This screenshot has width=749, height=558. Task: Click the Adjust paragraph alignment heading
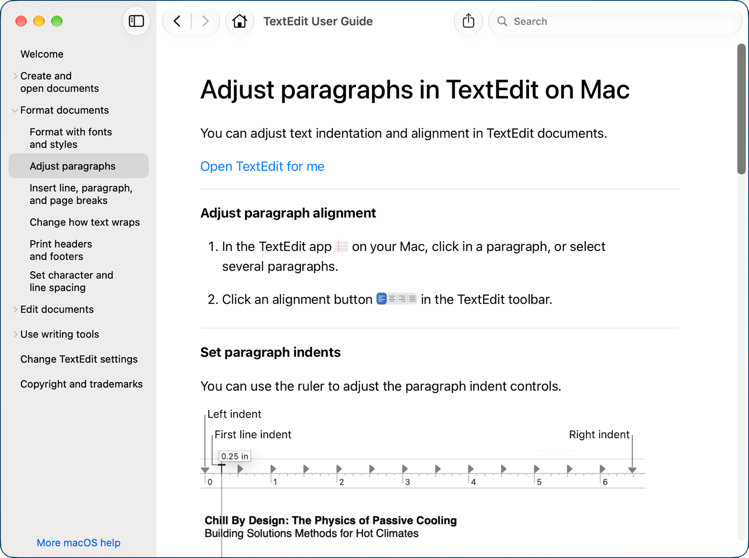(x=288, y=213)
